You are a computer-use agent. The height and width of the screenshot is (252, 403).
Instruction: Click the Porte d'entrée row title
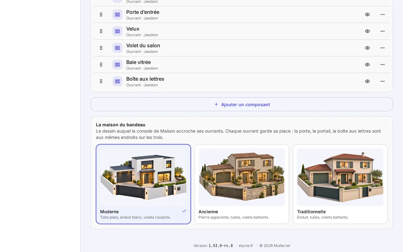coord(143,12)
